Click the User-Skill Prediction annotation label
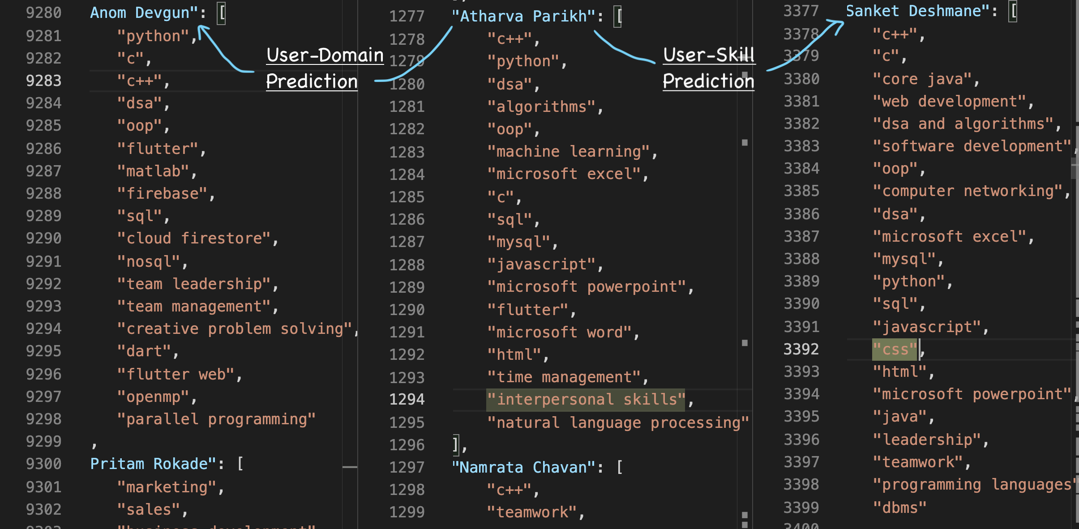The width and height of the screenshot is (1079, 529). point(708,68)
